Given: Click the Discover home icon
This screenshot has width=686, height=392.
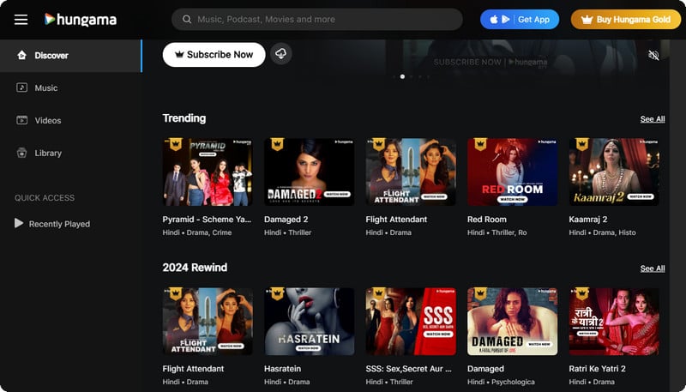Looking at the screenshot, I should 22,55.
